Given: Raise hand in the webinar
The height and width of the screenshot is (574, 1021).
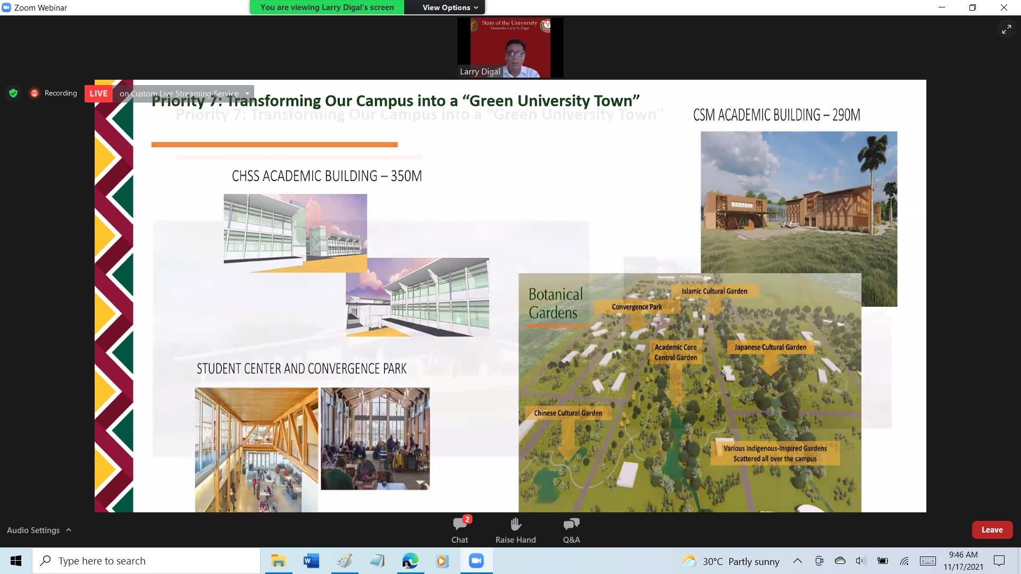Looking at the screenshot, I should point(515,530).
